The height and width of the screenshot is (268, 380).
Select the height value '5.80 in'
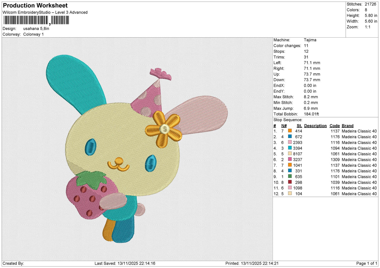point(371,15)
